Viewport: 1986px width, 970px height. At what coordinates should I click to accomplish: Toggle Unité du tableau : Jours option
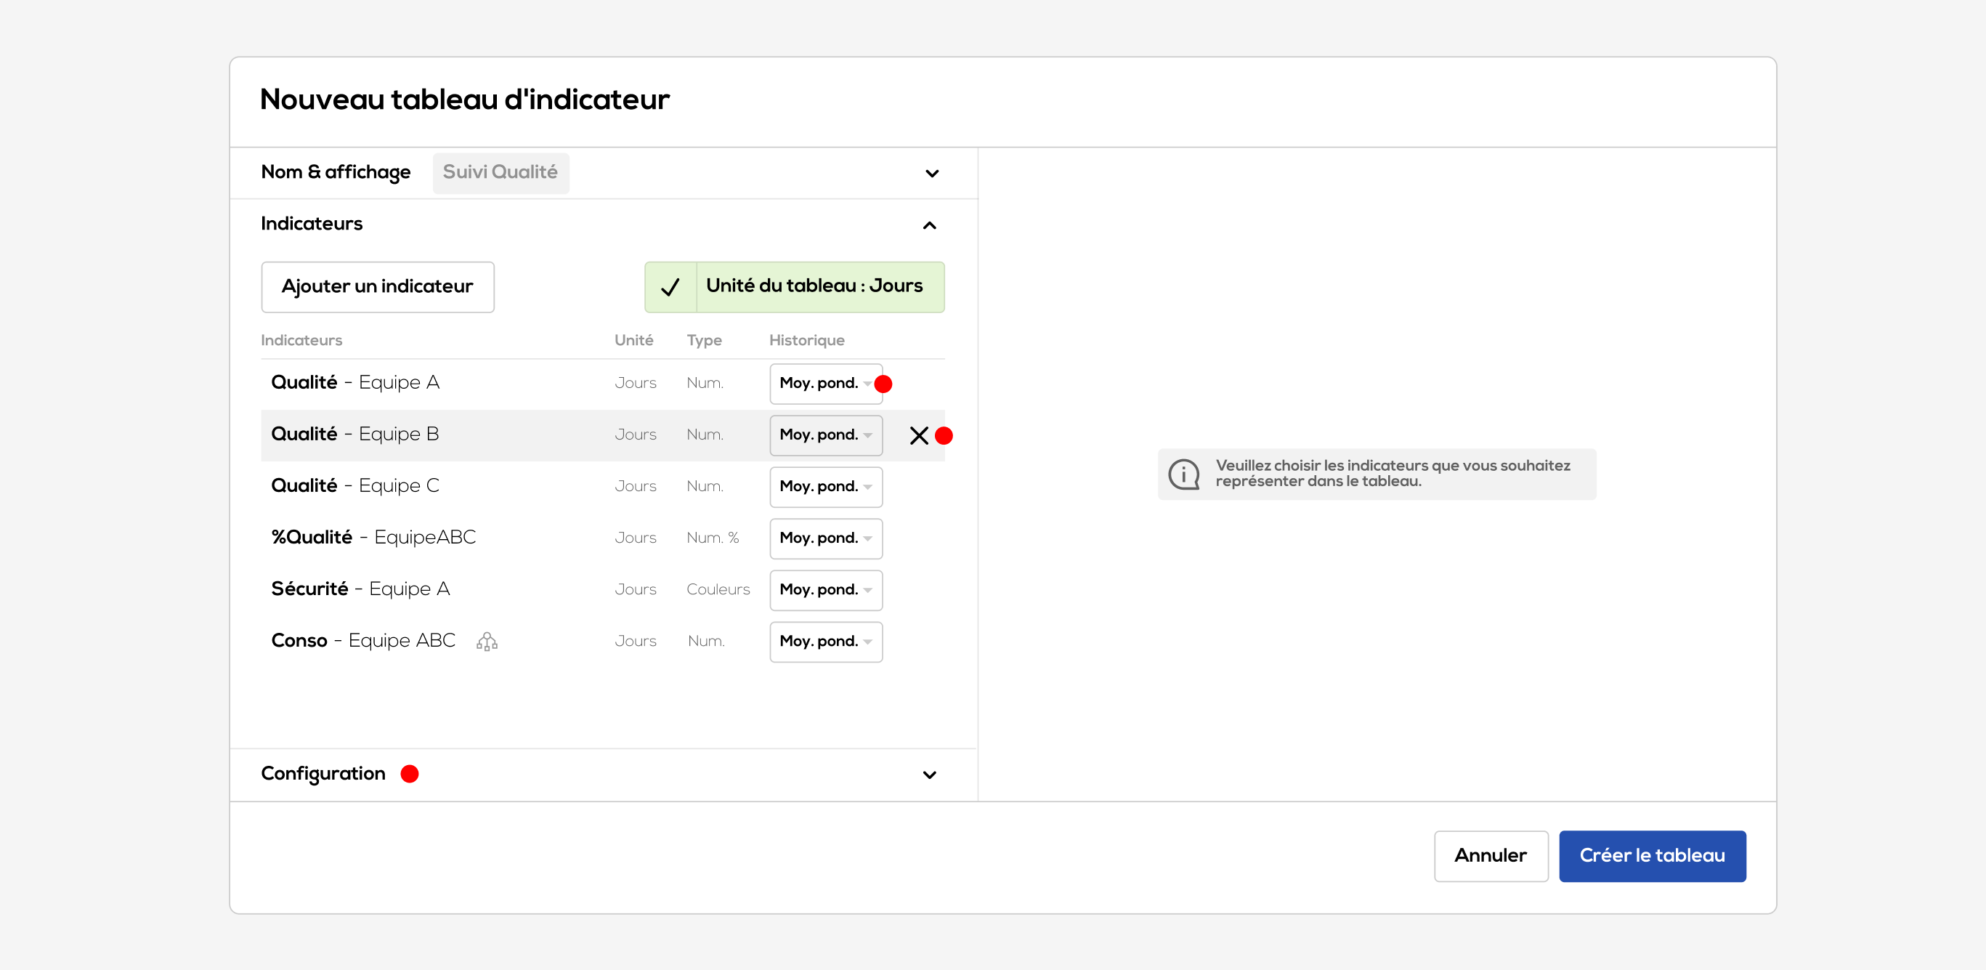[x=814, y=287]
